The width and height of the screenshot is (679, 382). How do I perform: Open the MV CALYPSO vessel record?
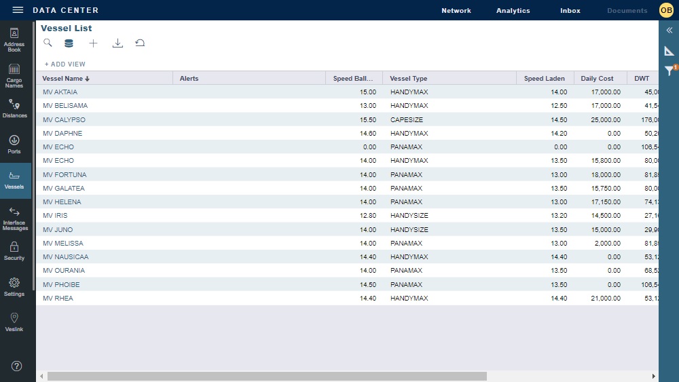[64, 120]
